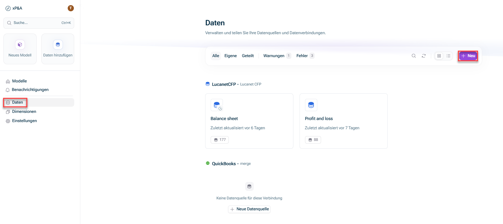This screenshot has width=503, height=224.
Task: Click the green QuickBooks logo icon
Action: coord(208,163)
